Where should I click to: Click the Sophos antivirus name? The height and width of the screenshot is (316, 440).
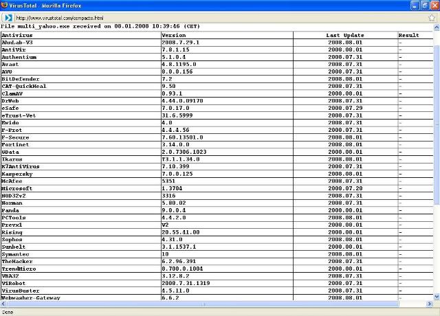coord(12,240)
